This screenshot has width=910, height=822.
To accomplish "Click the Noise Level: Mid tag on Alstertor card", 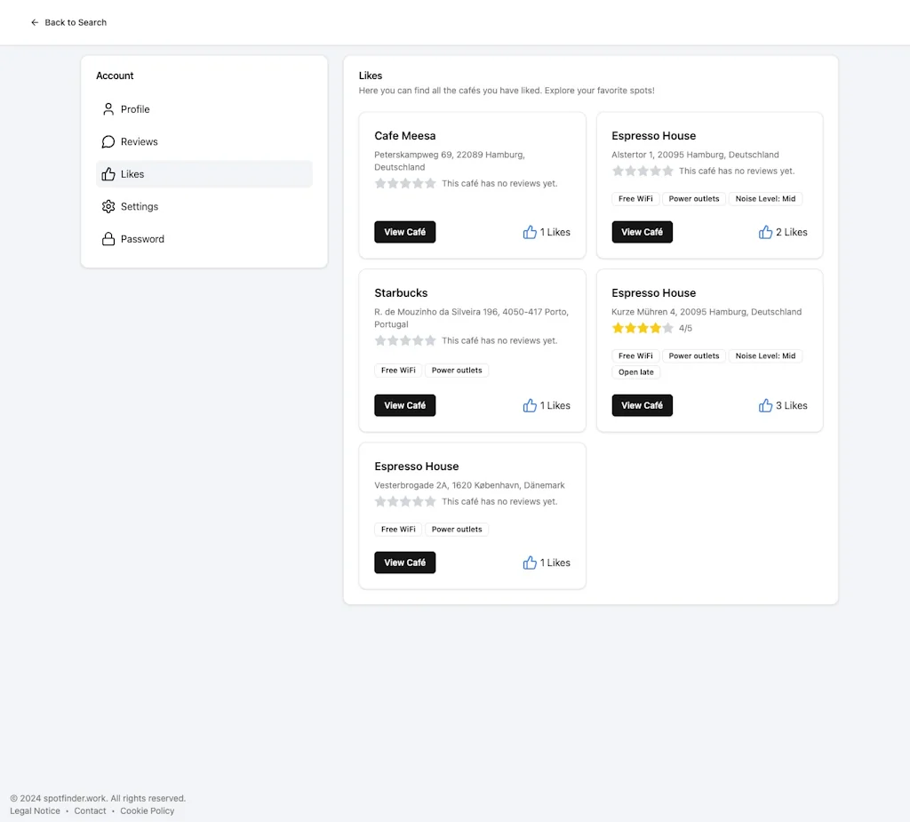I will [x=765, y=198].
